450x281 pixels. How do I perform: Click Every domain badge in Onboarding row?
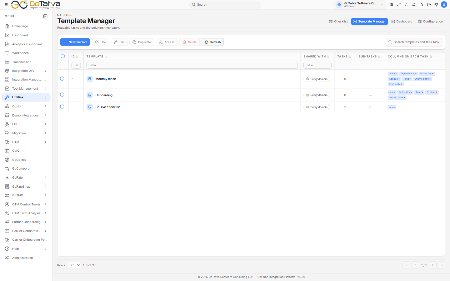(317, 95)
